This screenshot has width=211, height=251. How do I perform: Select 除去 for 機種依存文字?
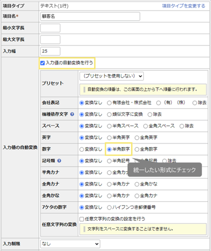pyautogui.click(x=149, y=114)
